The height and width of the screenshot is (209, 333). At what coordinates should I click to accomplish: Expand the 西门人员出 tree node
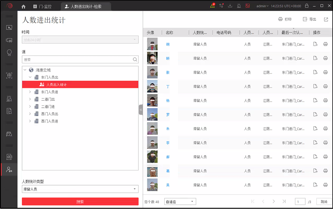click(29, 114)
